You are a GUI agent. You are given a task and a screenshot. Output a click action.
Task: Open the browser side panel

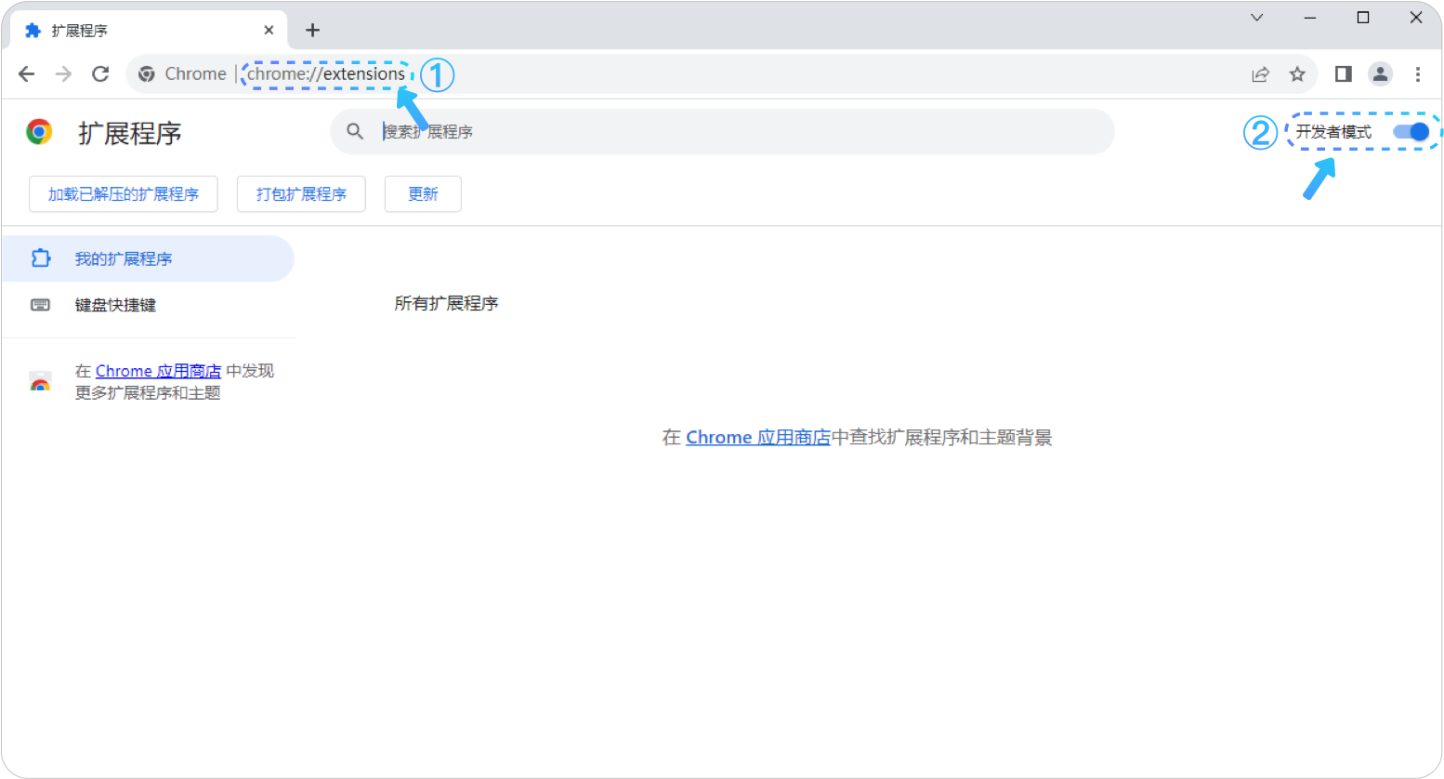pos(1343,73)
